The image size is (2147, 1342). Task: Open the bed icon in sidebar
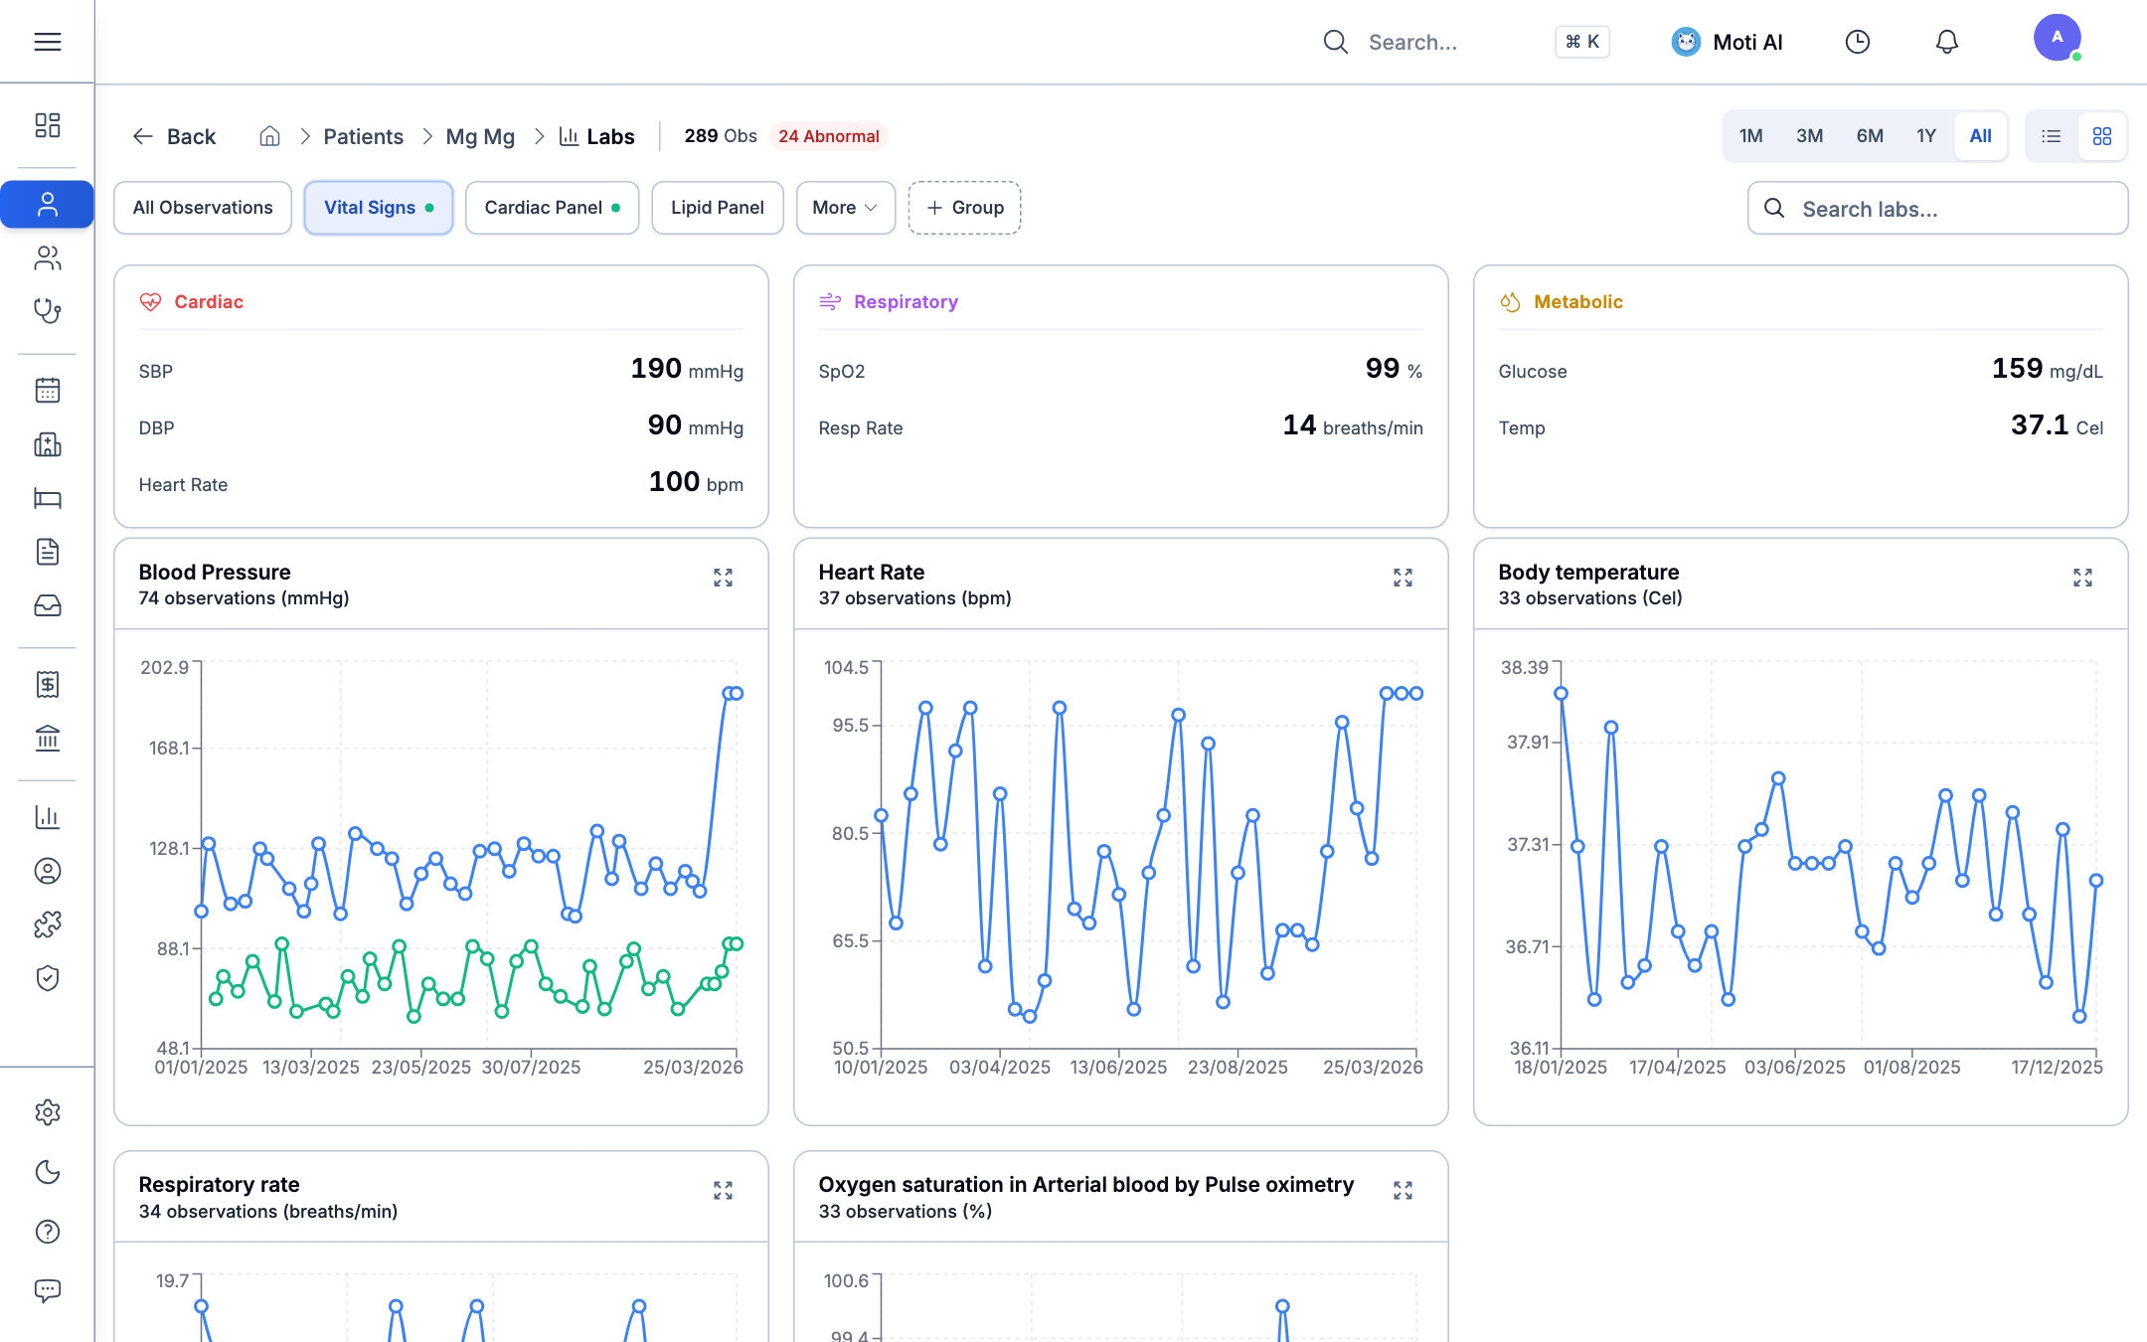(x=48, y=498)
